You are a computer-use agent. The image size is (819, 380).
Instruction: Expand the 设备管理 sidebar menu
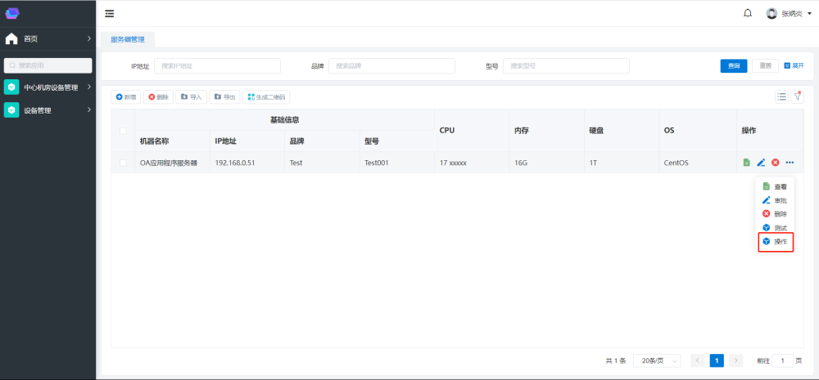[x=49, y=110]
